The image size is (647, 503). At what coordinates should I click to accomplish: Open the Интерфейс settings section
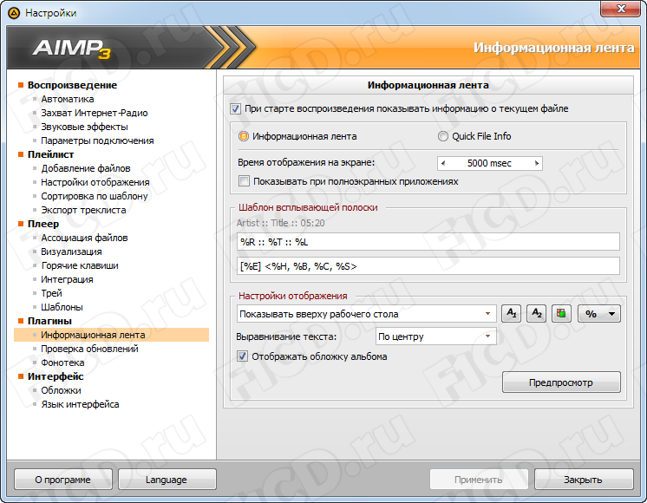tap(56, 376)
